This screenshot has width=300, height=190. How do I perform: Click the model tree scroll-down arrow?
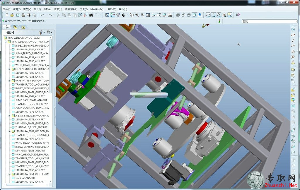51,182
